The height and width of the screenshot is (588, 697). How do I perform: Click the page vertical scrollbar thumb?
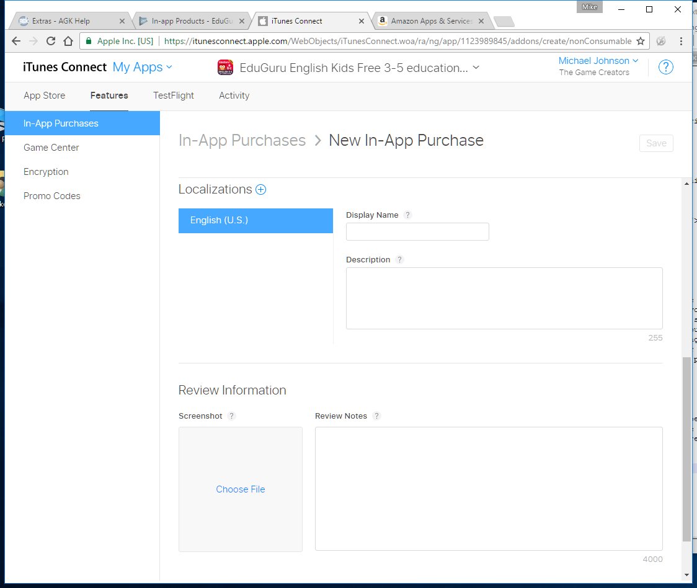[687, 449]
